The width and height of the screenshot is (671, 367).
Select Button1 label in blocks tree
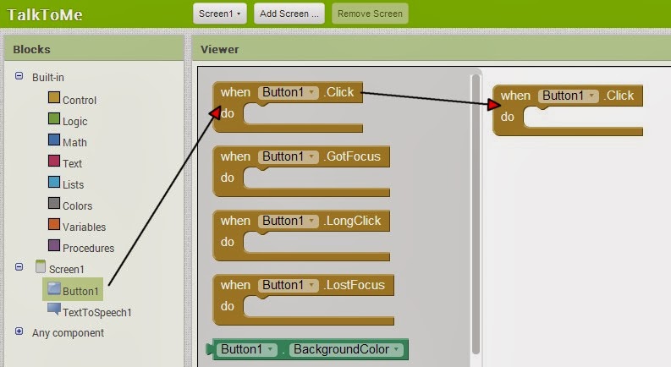[x=80, y=291]
